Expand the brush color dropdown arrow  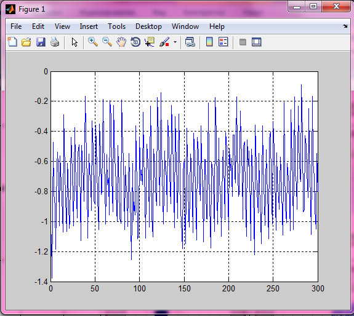175,42
